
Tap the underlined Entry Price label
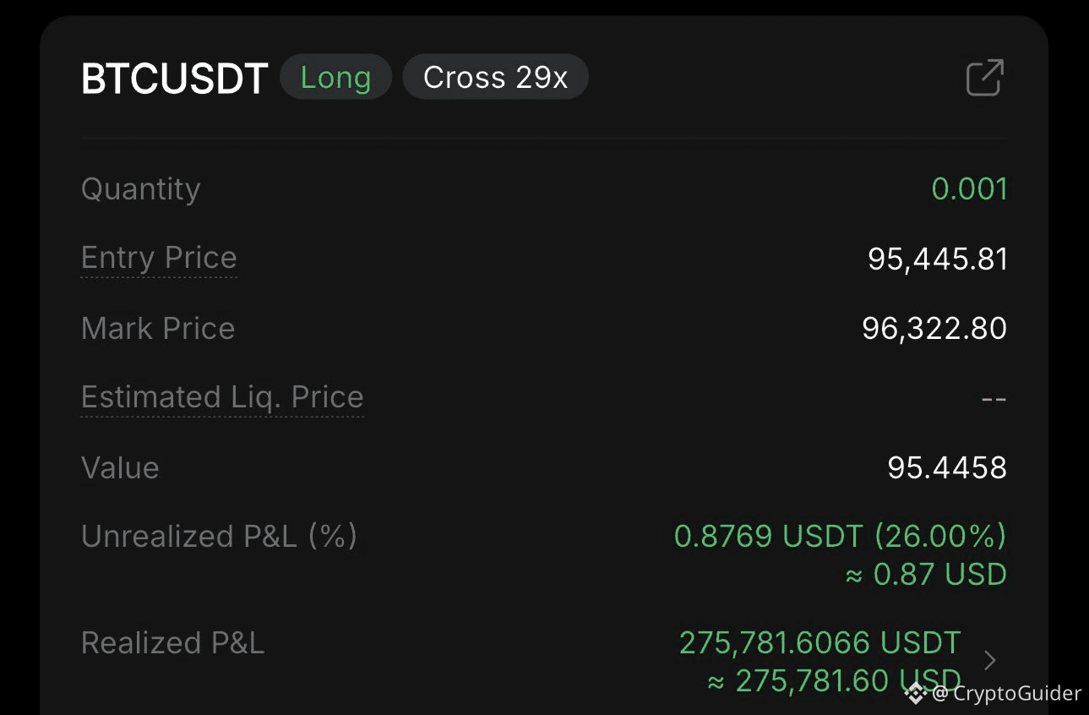159,258
